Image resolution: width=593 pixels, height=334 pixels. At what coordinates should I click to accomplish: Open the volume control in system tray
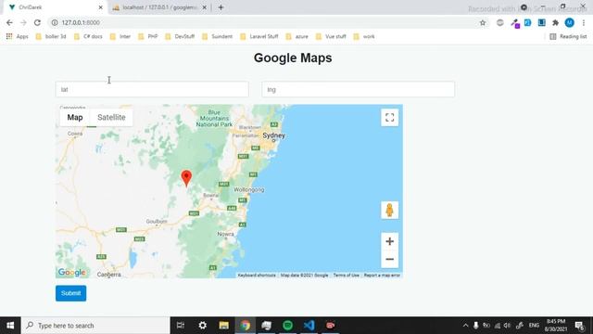507,326
